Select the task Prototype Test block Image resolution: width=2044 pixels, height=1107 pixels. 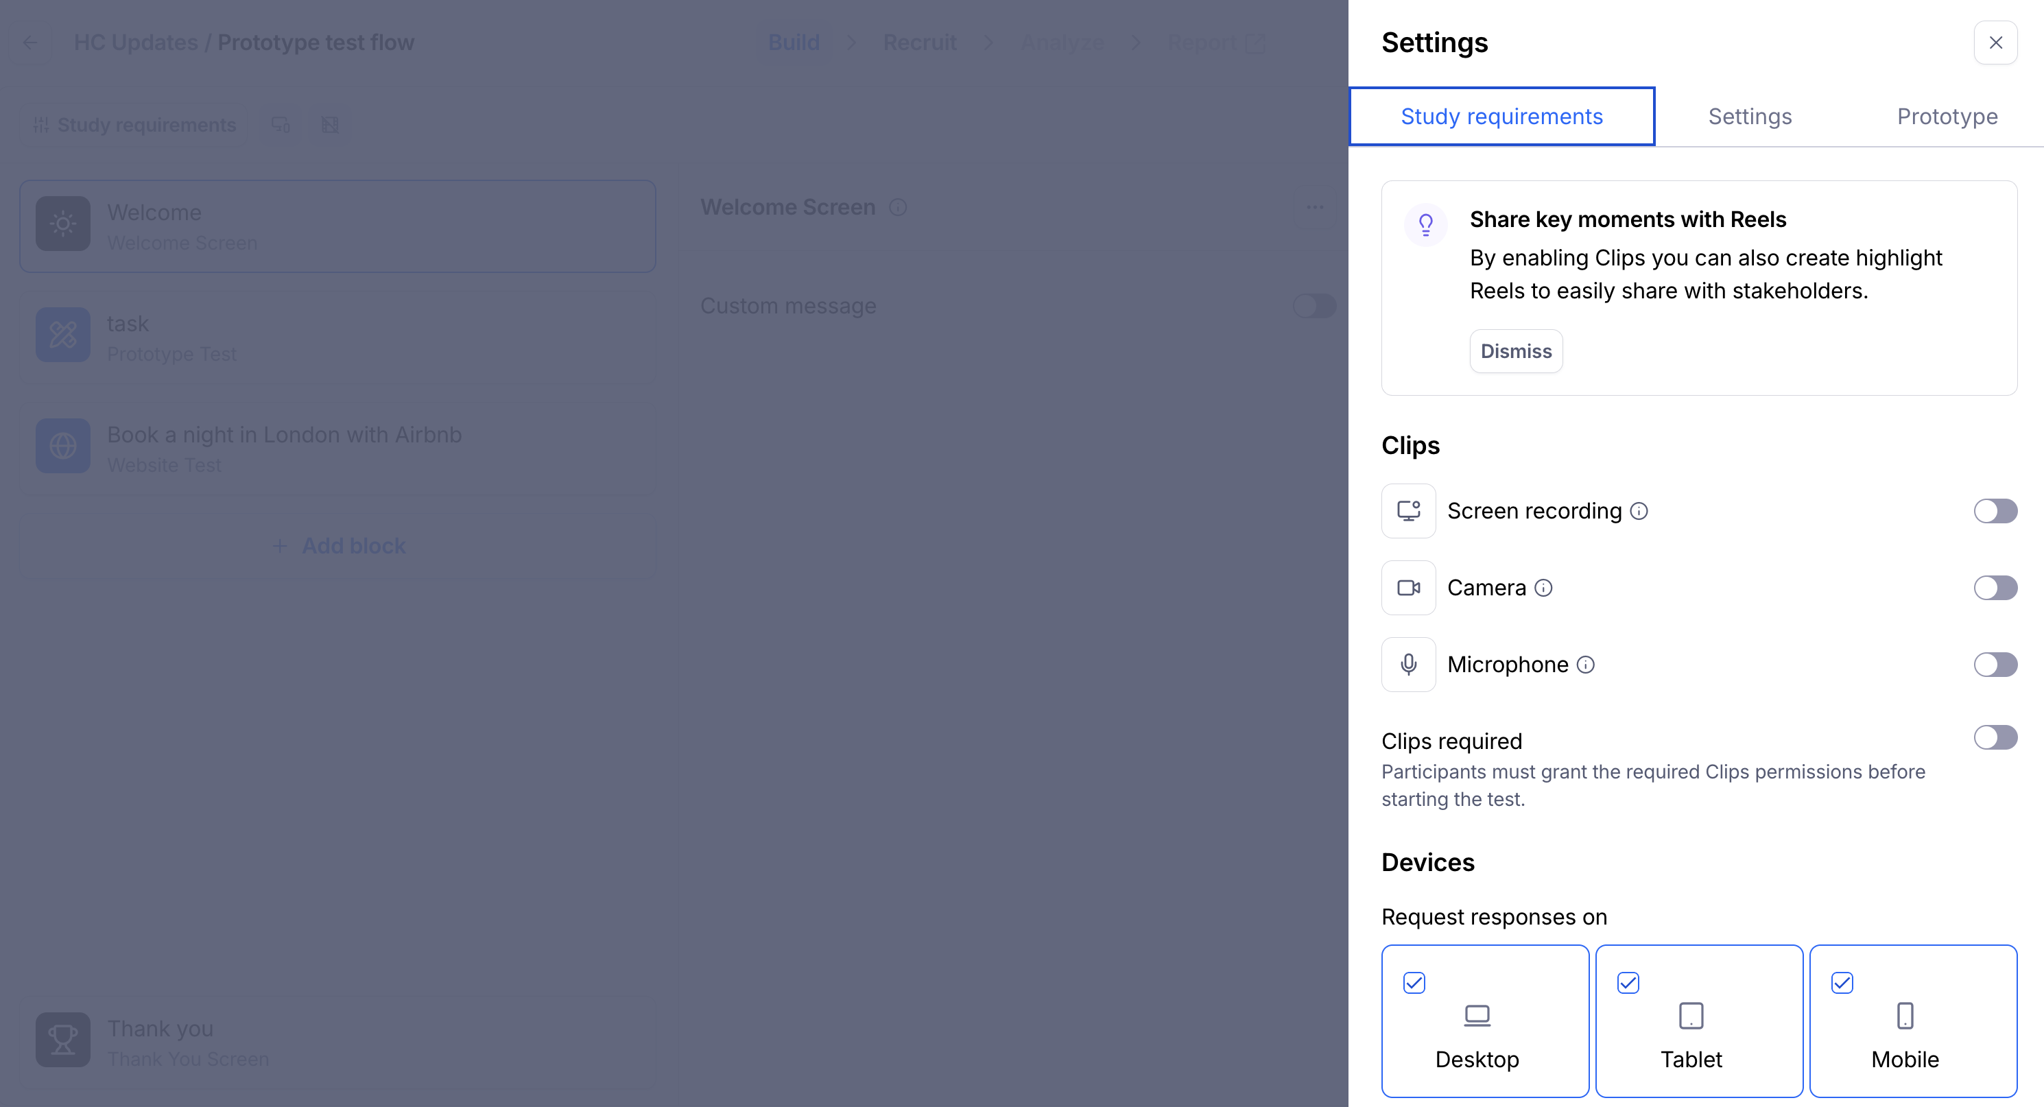pyautogui.click(x=337, y=337)
